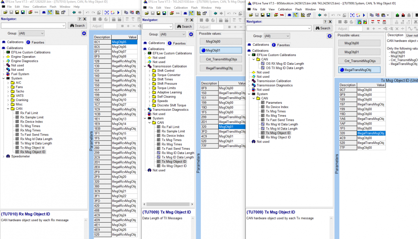Expand Transmission Diagnostics node in 6l50stocktcm tree
Image resolution: width=418 pixels, height=239 pixels.
[249, 85]
